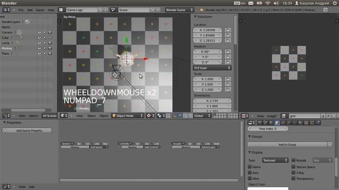Click the outliner editor type icon
This screenshot has height=190, width=339.
[6, 116]
